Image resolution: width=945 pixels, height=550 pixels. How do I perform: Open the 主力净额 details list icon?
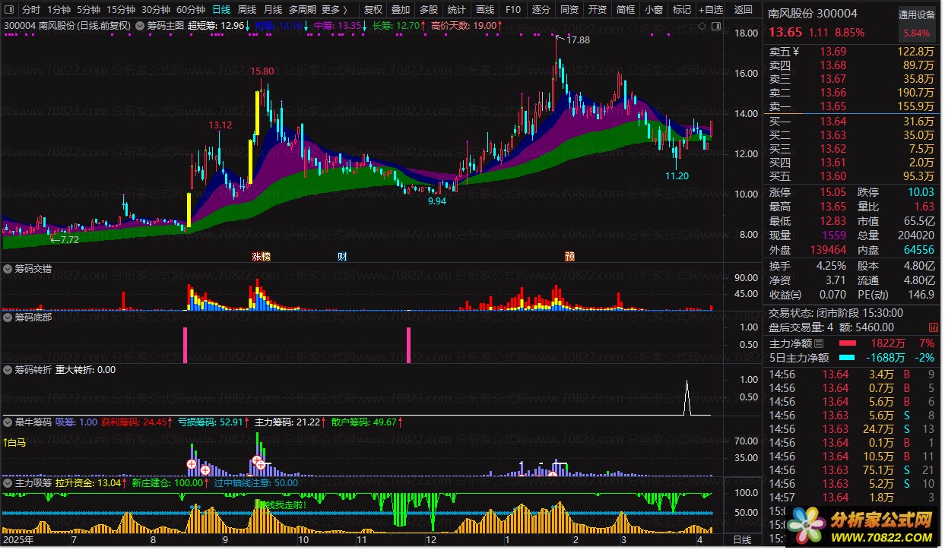[818, 344]
